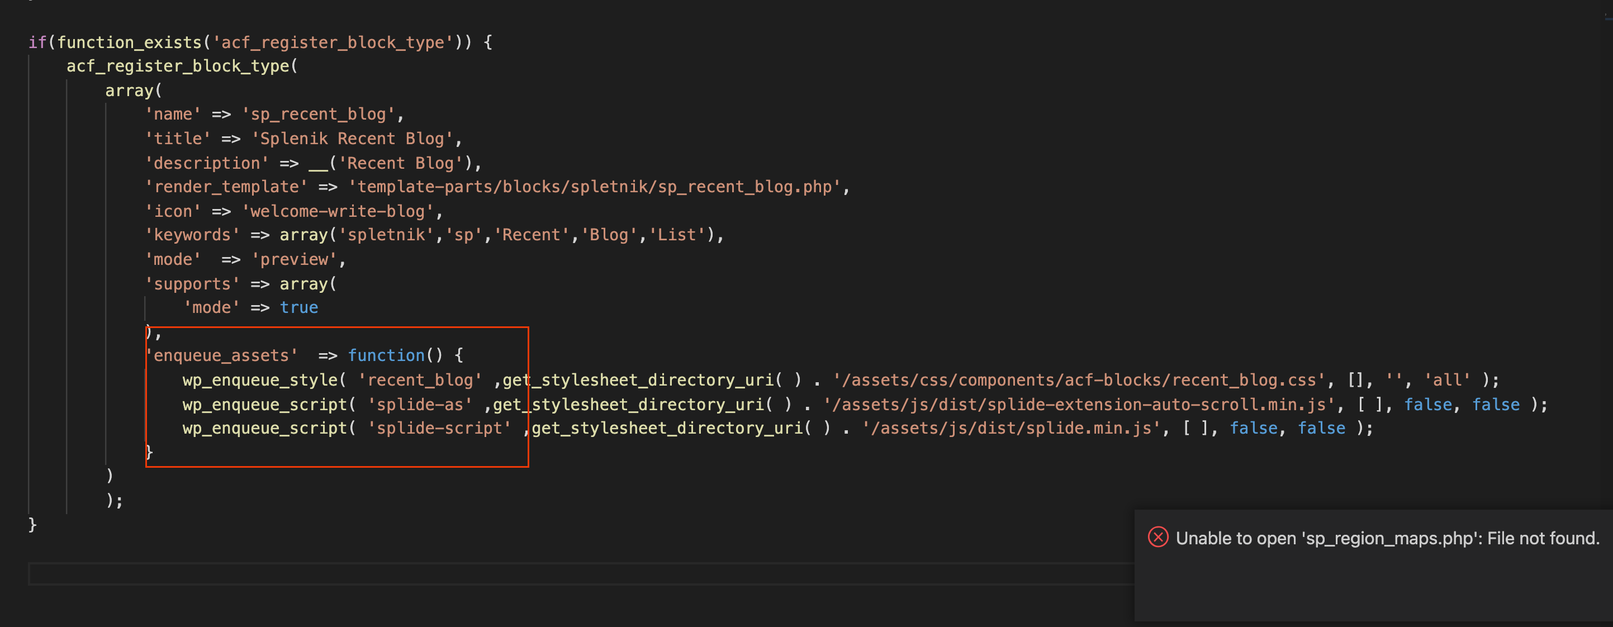
Task: Click the splide-extension-auto-scroll.min.js path
Action: tap(1079, 404)
